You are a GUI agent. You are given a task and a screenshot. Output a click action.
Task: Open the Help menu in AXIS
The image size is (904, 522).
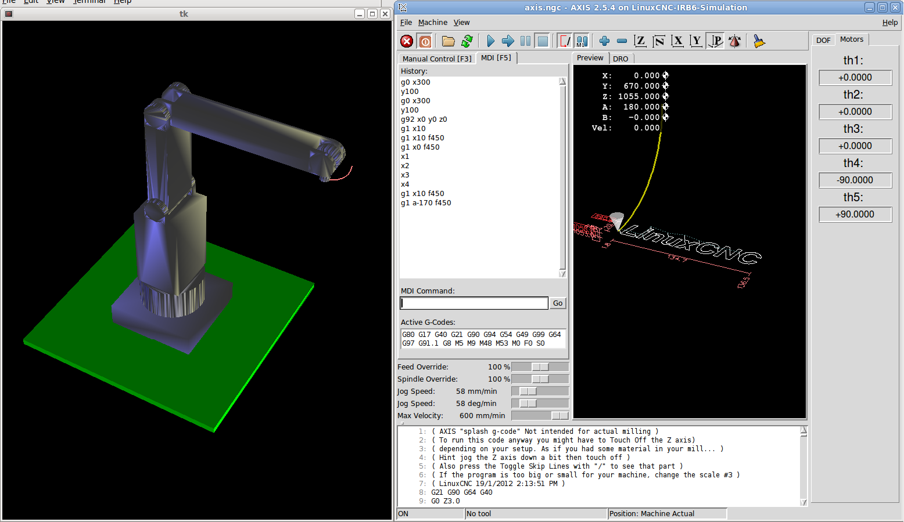point(890,23)
